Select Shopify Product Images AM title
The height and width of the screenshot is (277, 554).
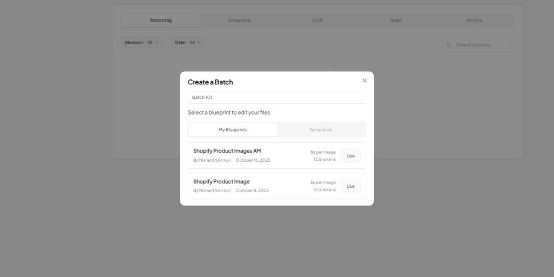tap(227, 151)
